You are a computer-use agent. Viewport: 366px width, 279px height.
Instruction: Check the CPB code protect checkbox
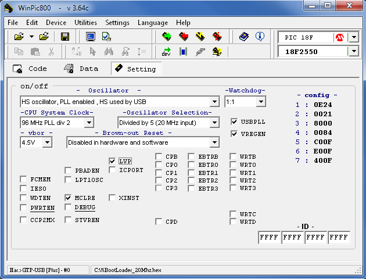(x=159, y=156)
